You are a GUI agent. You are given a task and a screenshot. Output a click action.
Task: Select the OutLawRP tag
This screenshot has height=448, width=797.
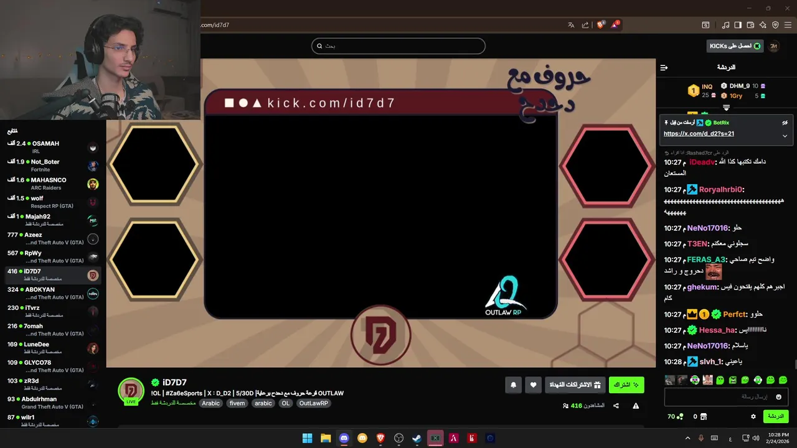pyautogui.click(x=313, y=403)
